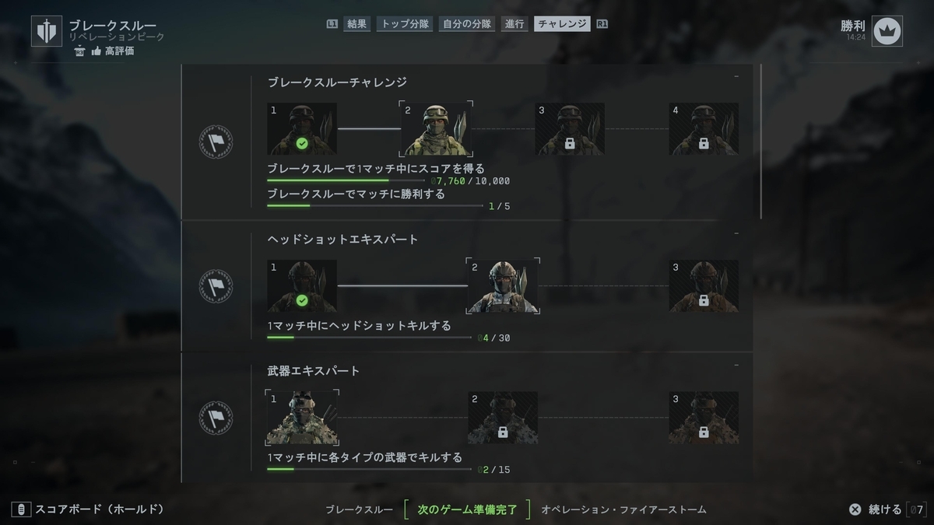Click flag emblem beside 武器エキスパート
Viewport: 934px width, 525px height.
216,418
